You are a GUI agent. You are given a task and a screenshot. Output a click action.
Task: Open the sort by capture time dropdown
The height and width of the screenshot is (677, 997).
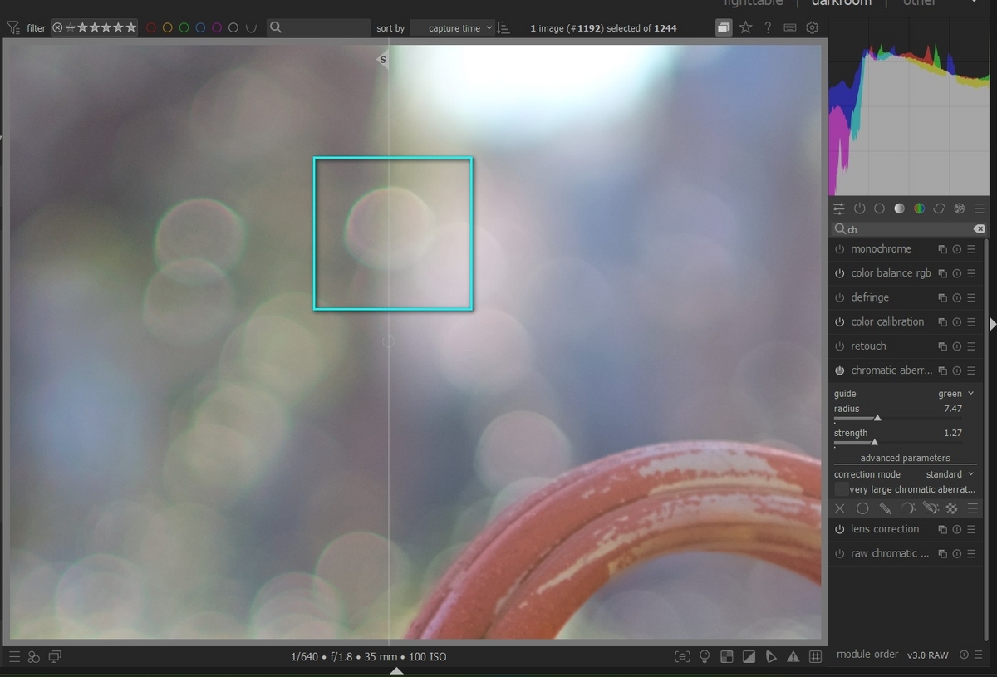point(454,28)
